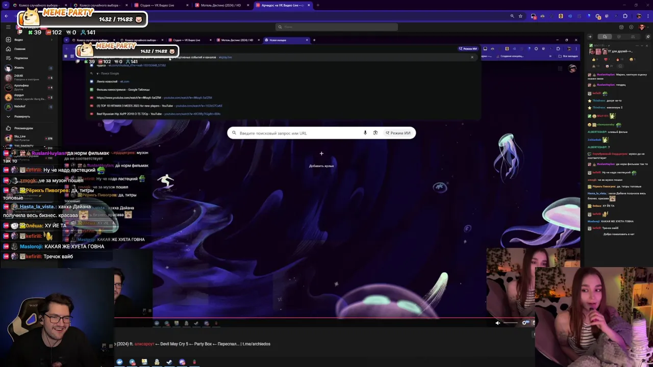This screenshot has height=367, width=653.
Task: Open Chrome three-dot menu in outer browser
Action: click(x=647, y=16)
